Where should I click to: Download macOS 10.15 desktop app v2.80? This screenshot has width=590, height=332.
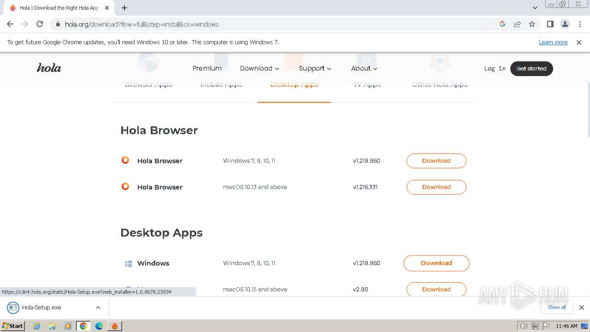pos(437,290)
